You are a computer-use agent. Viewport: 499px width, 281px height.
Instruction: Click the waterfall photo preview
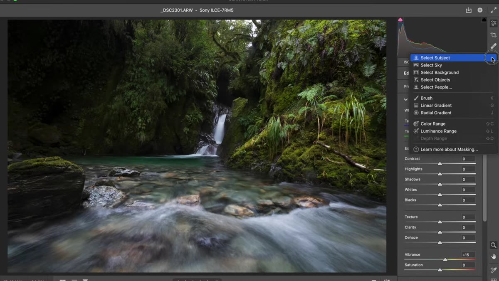click(x=197, y=146)
